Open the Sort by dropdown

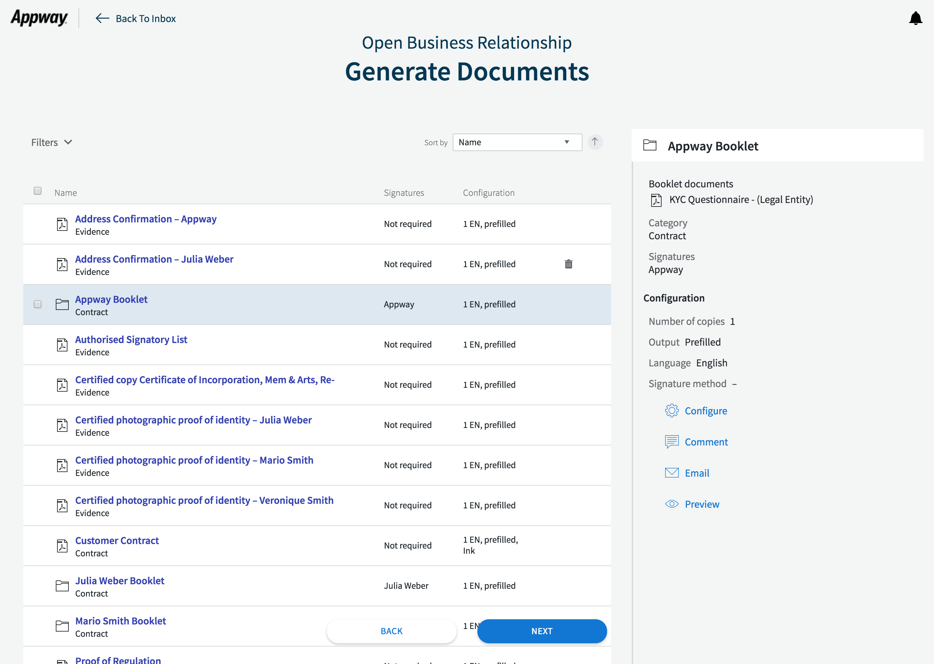point(517,142)
